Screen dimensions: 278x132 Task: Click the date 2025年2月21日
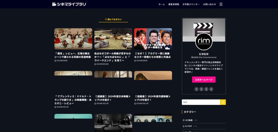63,107
